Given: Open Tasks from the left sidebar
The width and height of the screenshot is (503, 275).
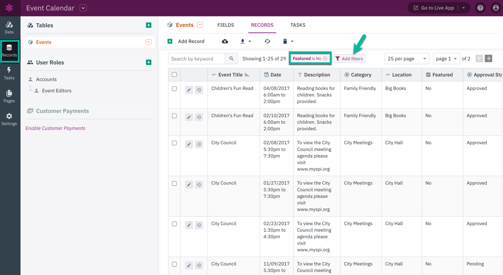Looking at the screenshot, I should tap(9, 73).
